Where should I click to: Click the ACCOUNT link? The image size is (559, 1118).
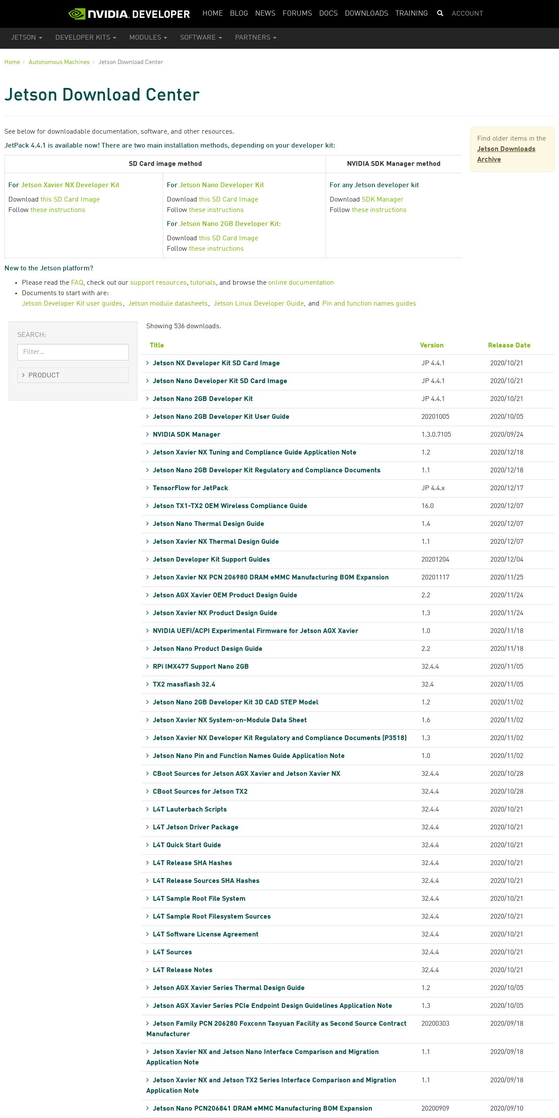(x=468, y=13)
